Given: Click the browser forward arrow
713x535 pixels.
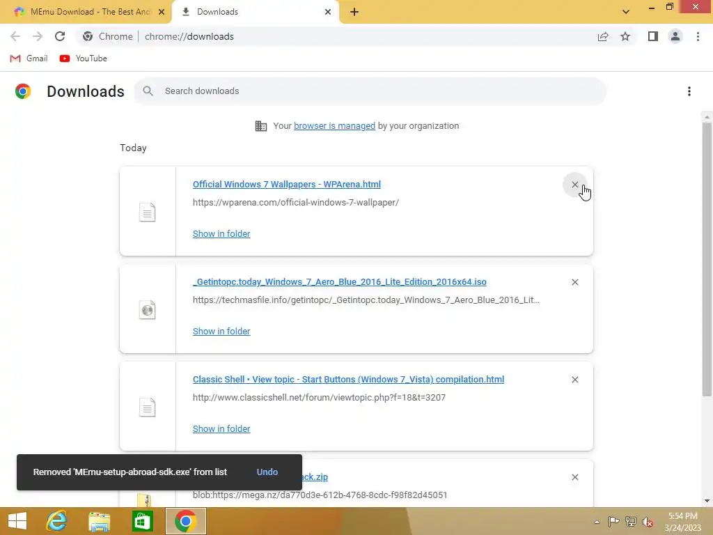Looking at the screenshot, I should (x=38, y=36).
